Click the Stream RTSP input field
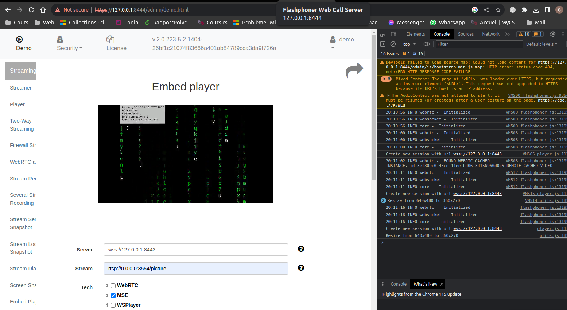The image size is (567, 310). pos(196,269)
